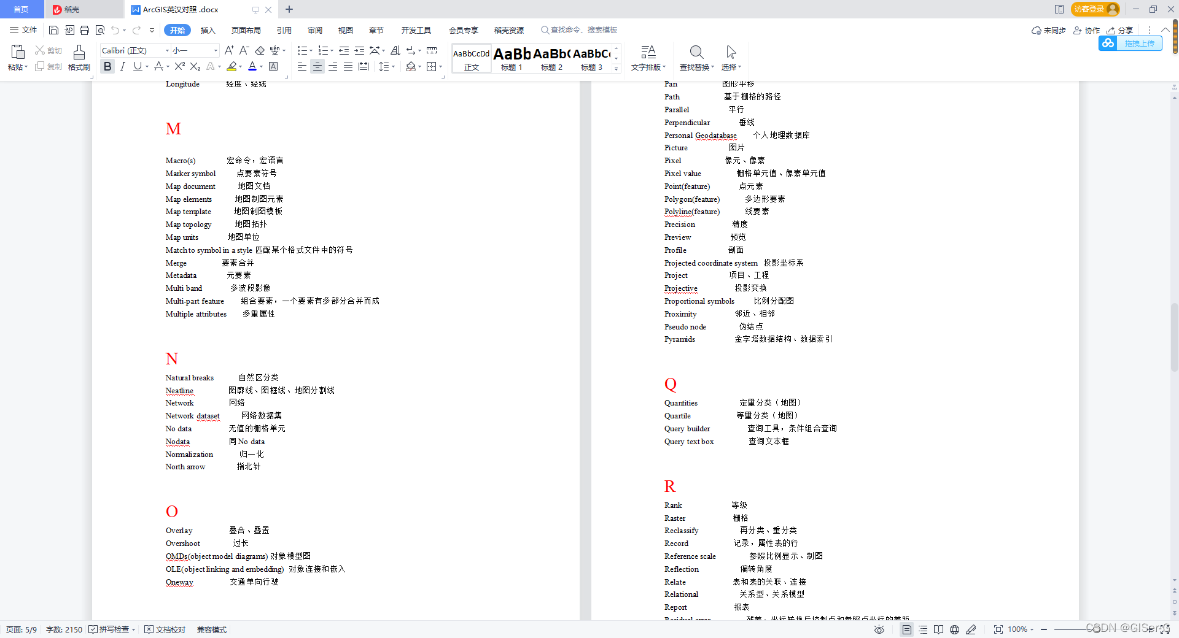Image resolution: width=1179 pixels, height=638 pixels.
Task: Click the distributed alignment icon
Action: tap(364, 66)
